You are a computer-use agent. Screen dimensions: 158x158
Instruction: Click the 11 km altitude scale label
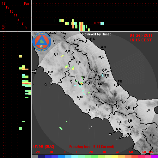15,15
